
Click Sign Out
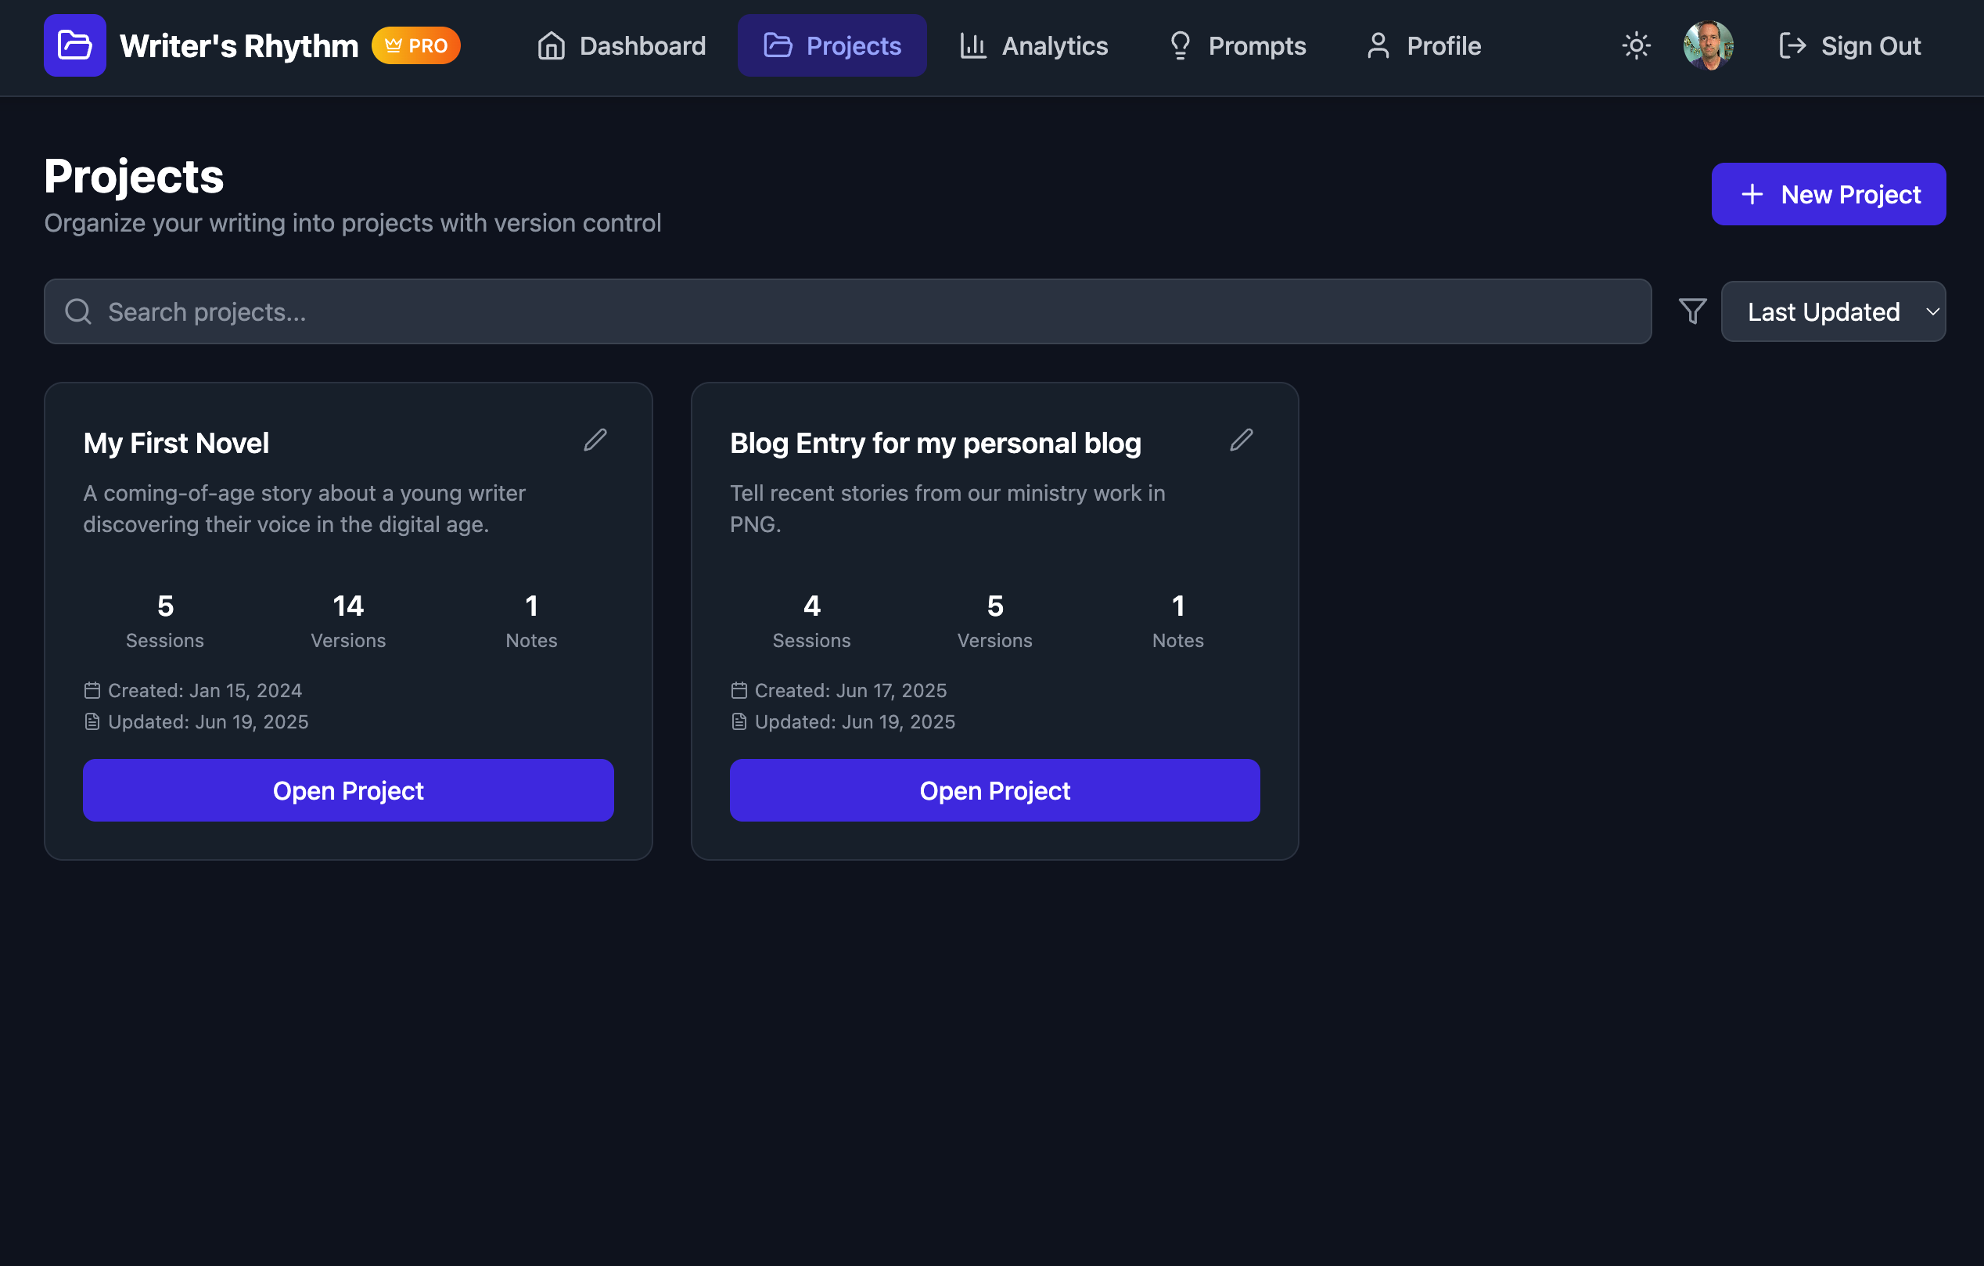pyautogui.click(x=1849, y=45)
